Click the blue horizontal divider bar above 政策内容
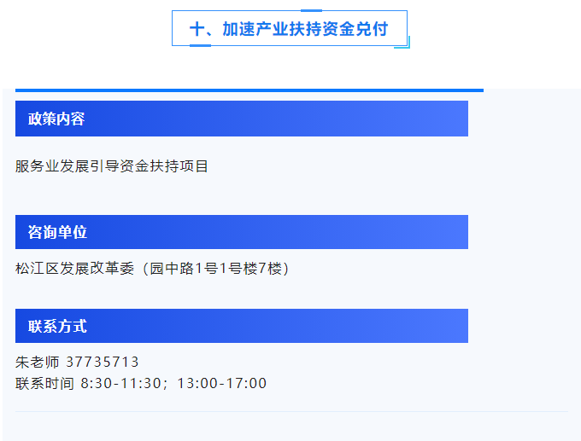This screenshot has width=581, height=441. tap(249, 90)
